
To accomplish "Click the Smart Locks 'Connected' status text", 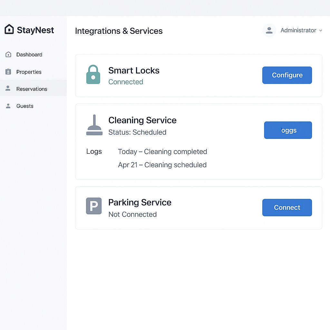I will point(126,82).
